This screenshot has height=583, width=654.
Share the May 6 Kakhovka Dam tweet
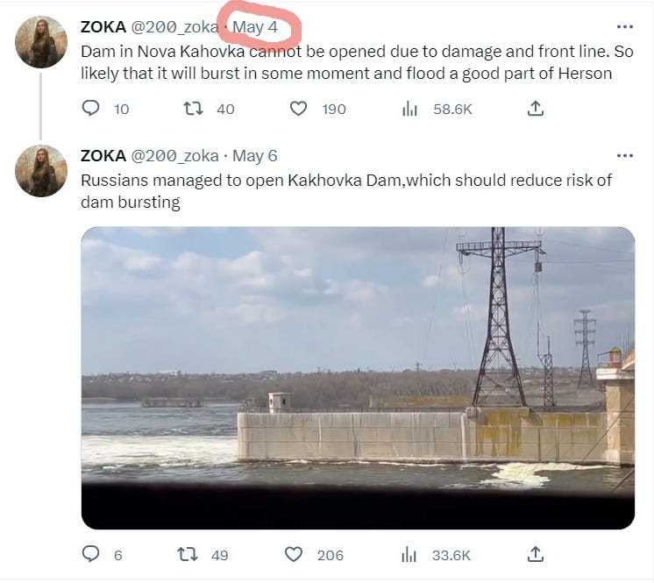click(535, 554)
